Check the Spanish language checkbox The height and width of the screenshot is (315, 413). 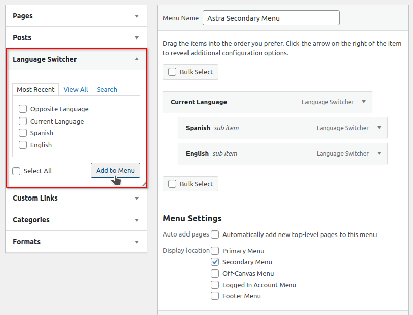tap(22, 133)
